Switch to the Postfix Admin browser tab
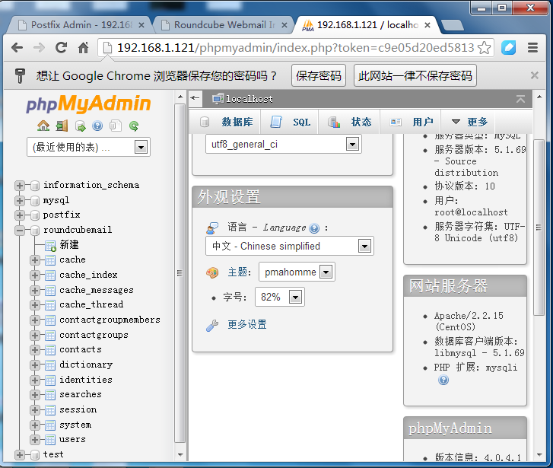553x468 pixels. pyautogui.click(x=81, y=25)
